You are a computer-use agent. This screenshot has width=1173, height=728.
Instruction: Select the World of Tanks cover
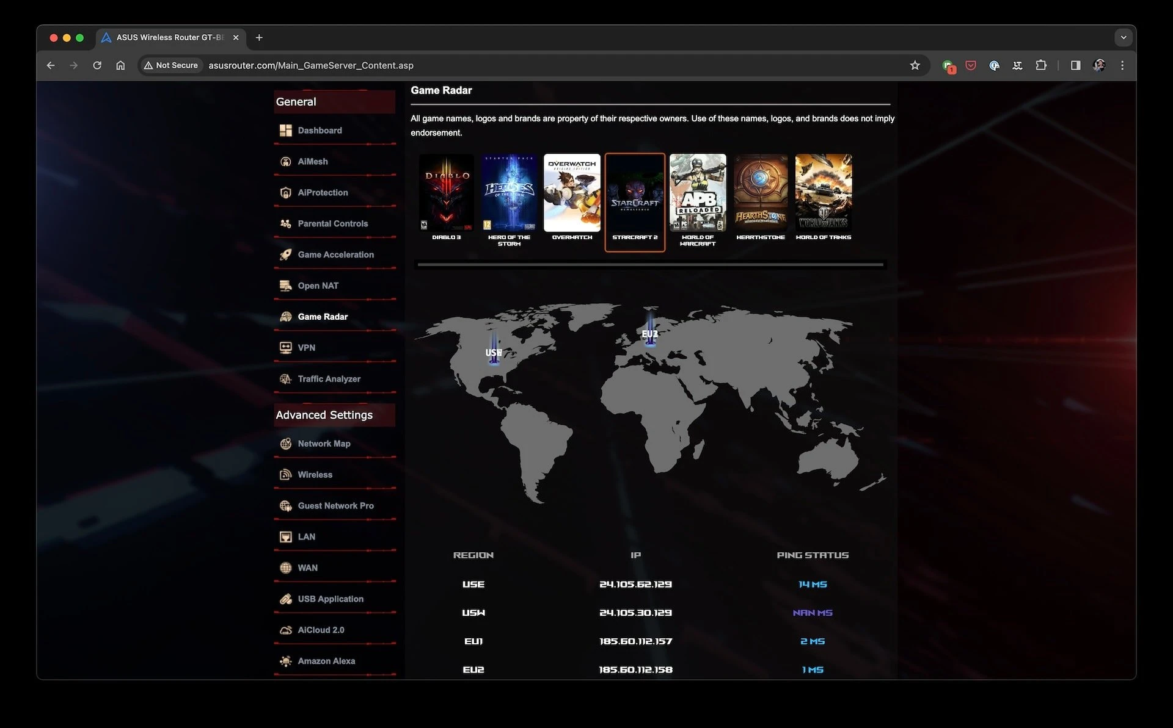pyautogui.click(x=824, y=193)
